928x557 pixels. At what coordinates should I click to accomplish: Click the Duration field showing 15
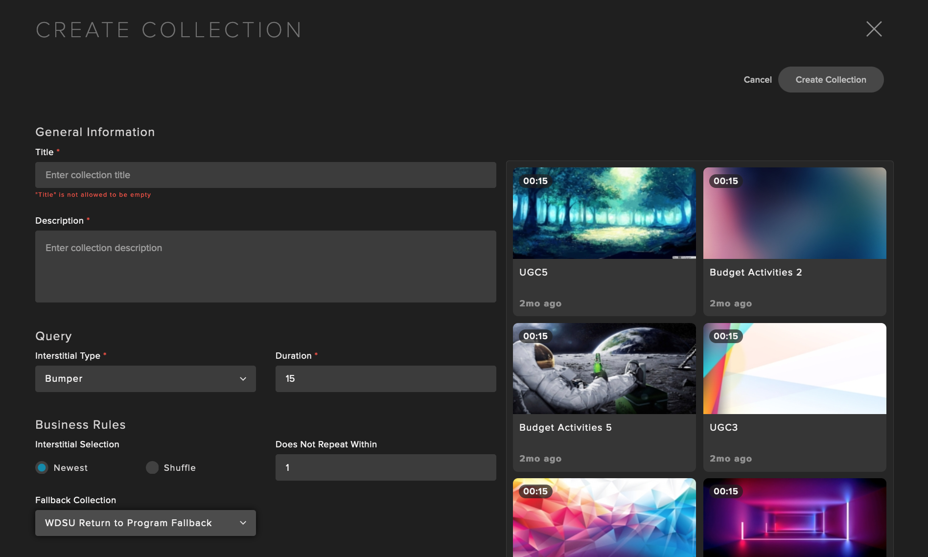386,378
